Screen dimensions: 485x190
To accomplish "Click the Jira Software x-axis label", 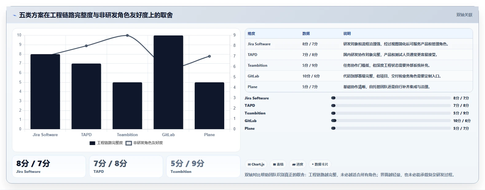I will 45,135.
